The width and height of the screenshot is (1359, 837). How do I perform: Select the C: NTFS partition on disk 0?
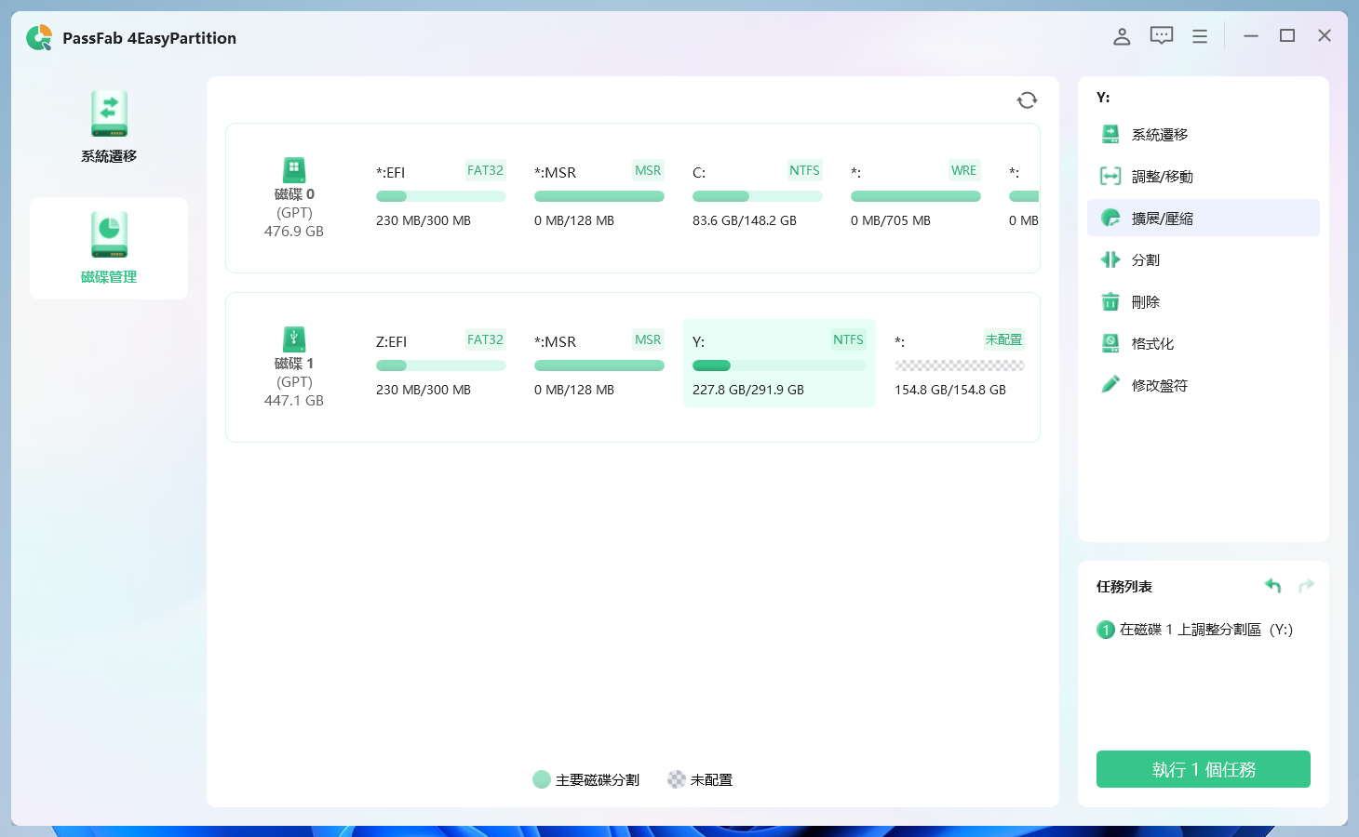[x=757, y=195]
